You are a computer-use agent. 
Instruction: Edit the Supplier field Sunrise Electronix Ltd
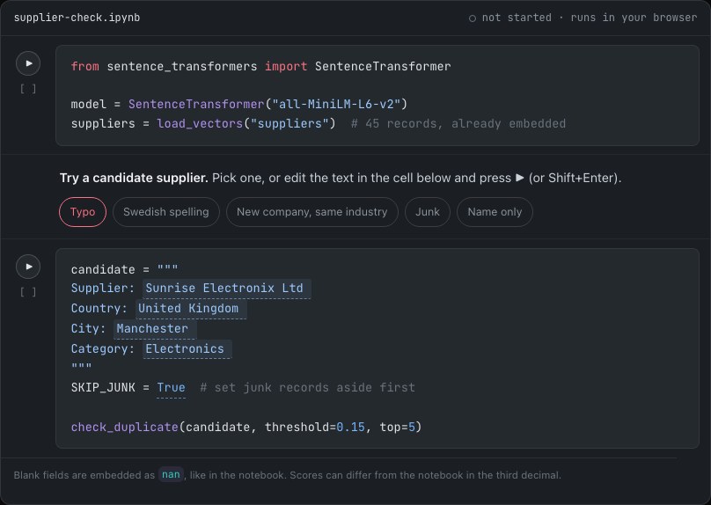pos(227,289)
